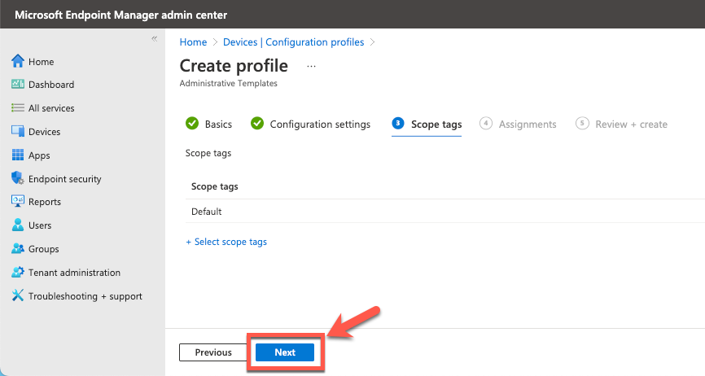Click the Devices monitor icon

click(x=18, y=131)
